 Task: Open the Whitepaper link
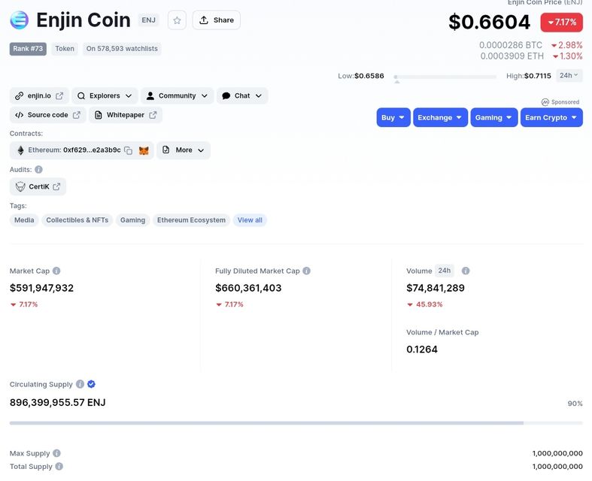pyautogui.click(x=126, y=115)
